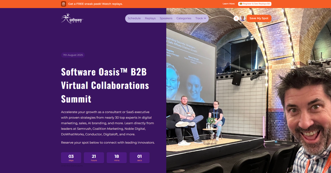Viewport: 331px width, 173px height.
Task: Go to the Replays section
Action: [x=150, y=18]
